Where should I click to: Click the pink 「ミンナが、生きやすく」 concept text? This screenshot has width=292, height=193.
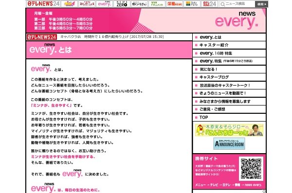pos(52,105)
